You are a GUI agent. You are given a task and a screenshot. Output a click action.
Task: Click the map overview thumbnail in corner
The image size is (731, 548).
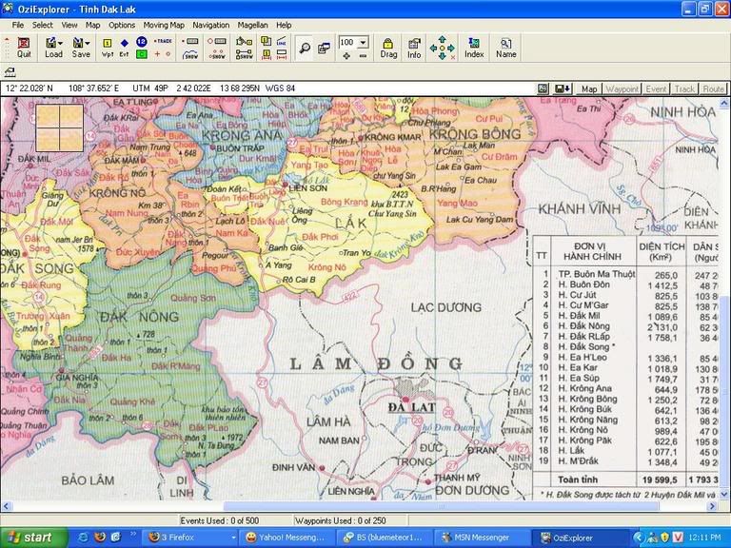(x=60, y=127)
